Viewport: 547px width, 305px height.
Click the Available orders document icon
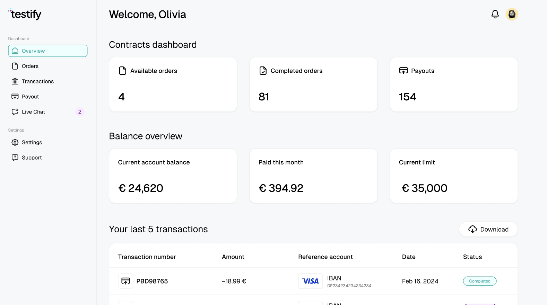coord(122,71)
